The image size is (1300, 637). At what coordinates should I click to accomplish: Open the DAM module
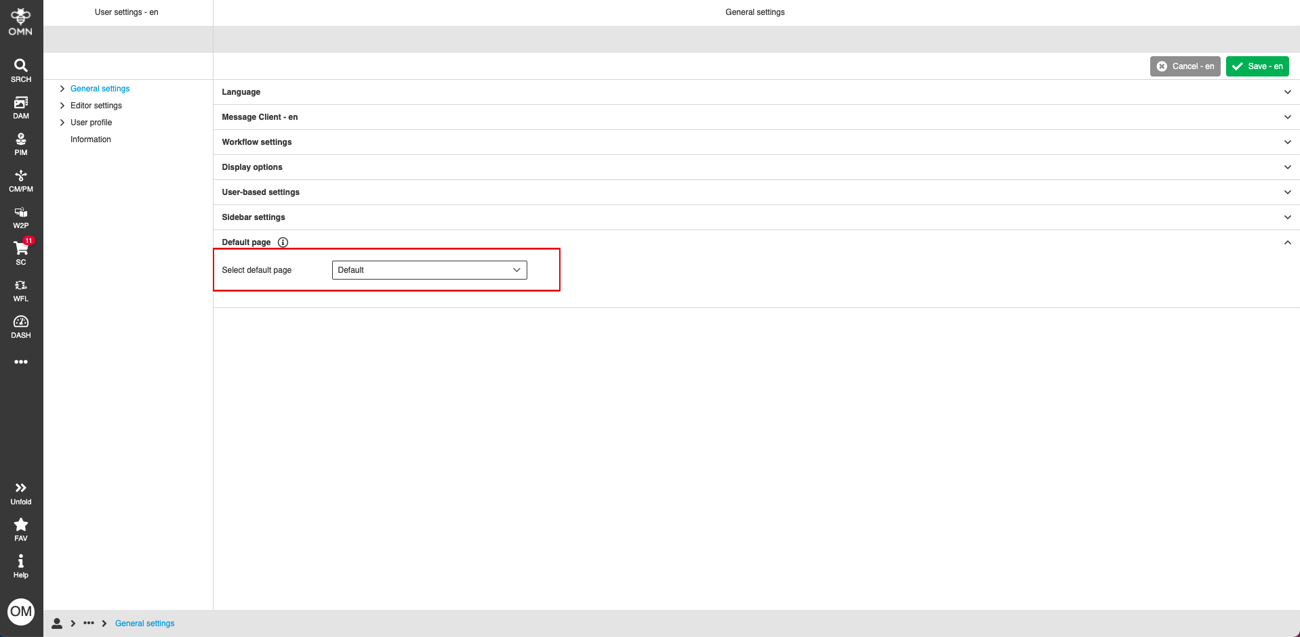click(x=21, y=107)
